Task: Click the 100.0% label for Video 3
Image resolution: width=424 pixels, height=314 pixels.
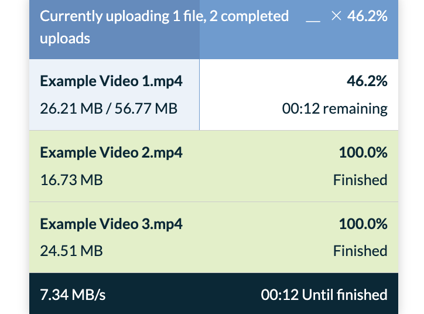Action: click(363, 224)
